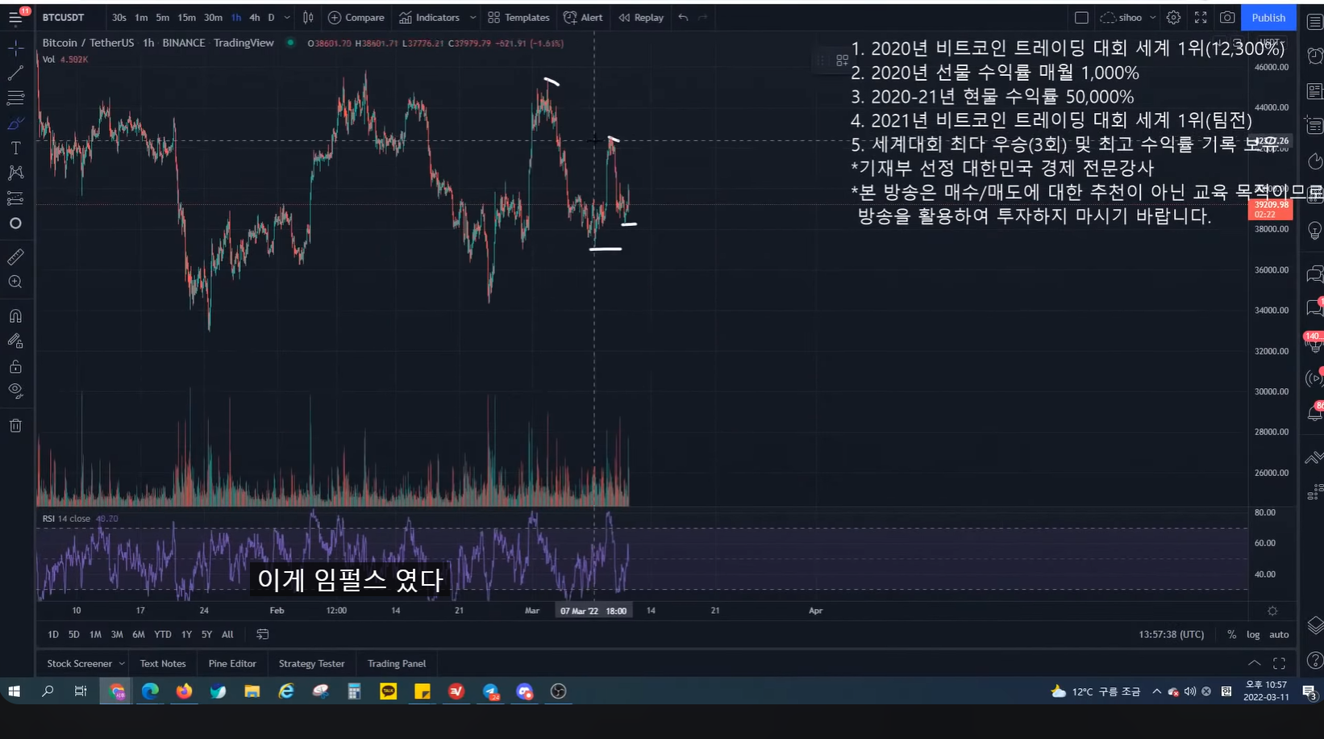Open the Strategy Tester tab
The image size is (1324, 739).
coord(311,664)
